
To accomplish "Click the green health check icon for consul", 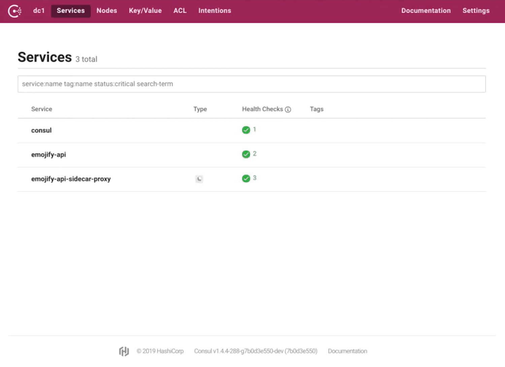I will click(246, 130).
